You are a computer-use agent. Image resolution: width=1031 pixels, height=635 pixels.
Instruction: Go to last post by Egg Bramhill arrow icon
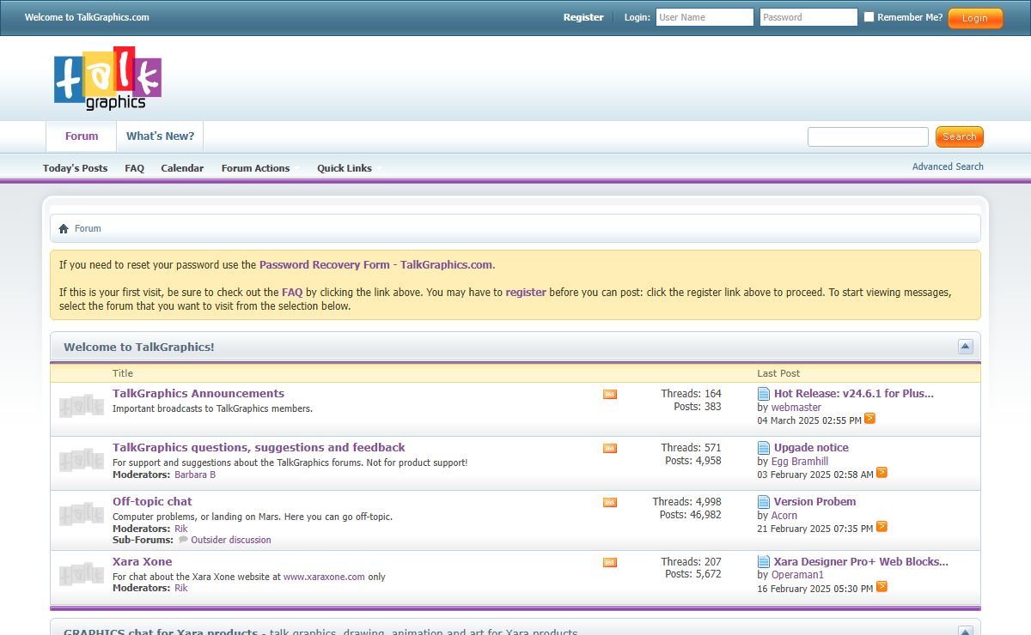pyautogui.click(x=882, y=473)
